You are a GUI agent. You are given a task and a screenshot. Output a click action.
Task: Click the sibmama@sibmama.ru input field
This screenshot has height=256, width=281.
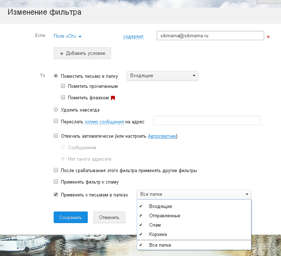point(210,35)
